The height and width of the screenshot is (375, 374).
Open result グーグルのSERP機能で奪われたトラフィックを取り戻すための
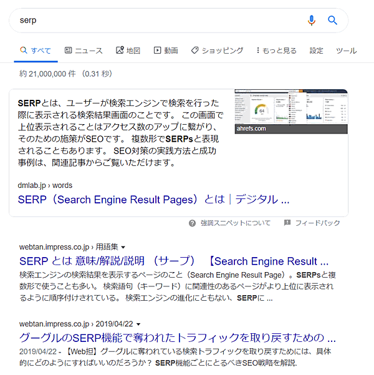point(178,338)
